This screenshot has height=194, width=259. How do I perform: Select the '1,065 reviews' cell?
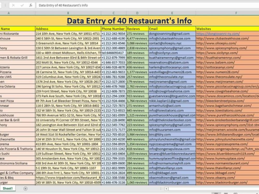pos(137,182)
